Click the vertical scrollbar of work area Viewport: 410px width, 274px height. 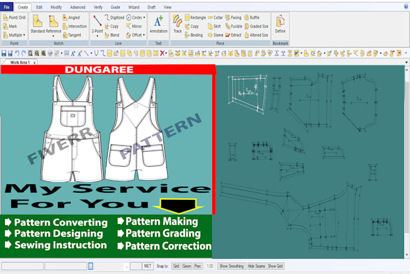click(x=406, y=162)
